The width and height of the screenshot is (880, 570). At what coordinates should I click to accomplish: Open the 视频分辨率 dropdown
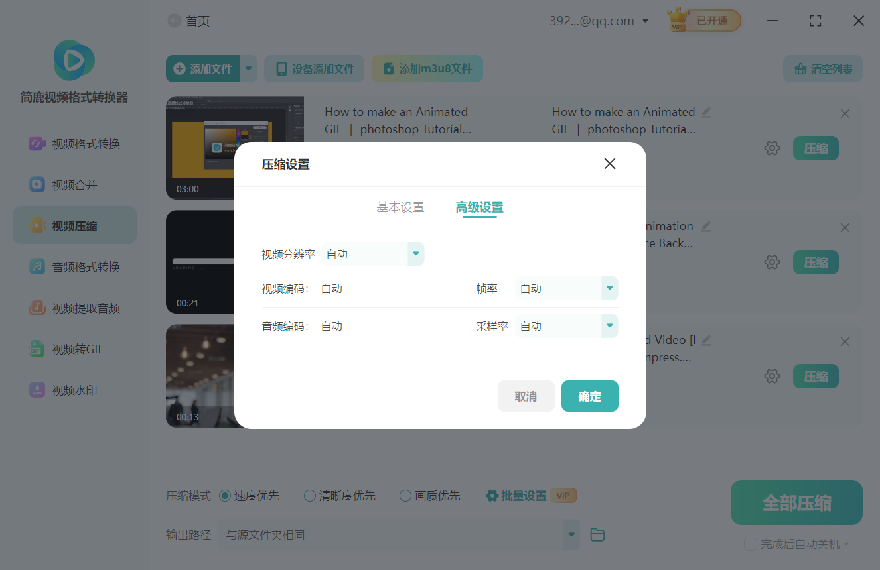click(x=415, y=254)
